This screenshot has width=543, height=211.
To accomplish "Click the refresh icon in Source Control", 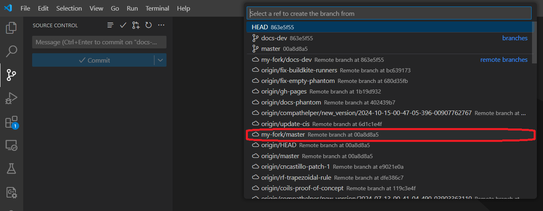I will tap(149, 25).
